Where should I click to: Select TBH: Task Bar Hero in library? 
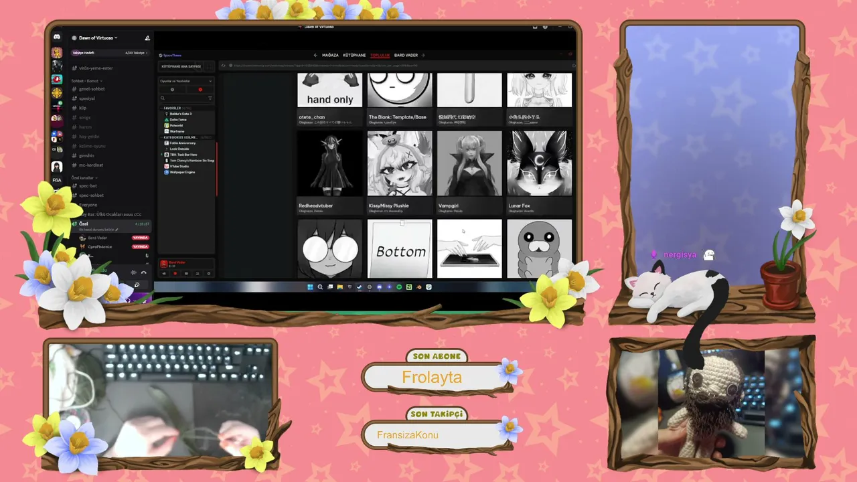[x=182, y=155]
